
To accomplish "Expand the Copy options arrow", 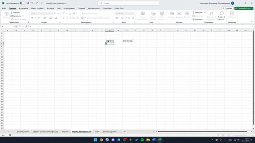I will 23,16.
